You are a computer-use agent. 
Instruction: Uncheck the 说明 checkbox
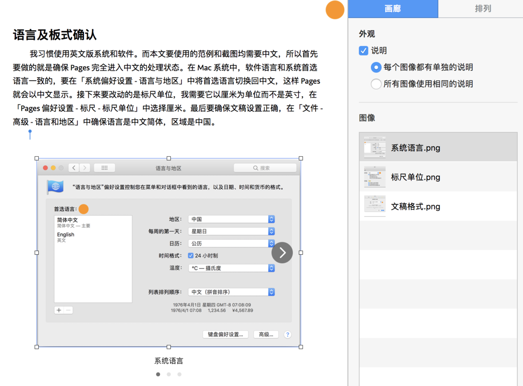coord(363,50)
